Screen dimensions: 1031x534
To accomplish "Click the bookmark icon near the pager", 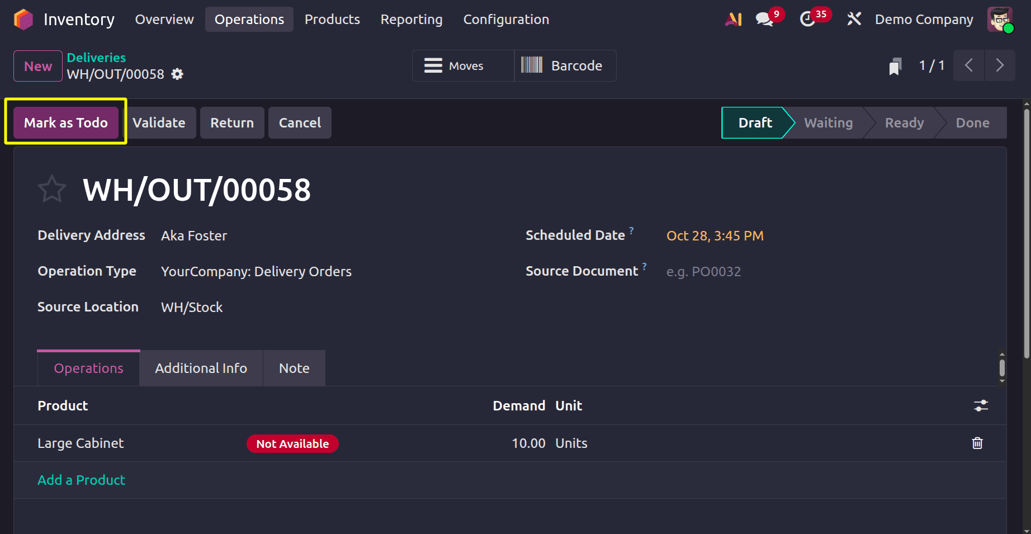I will pos(895,65).
